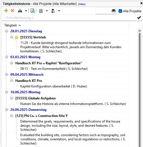Click the red X delete entry icon
The width and height of the screenshot is (143, 147).
(13, 11)
